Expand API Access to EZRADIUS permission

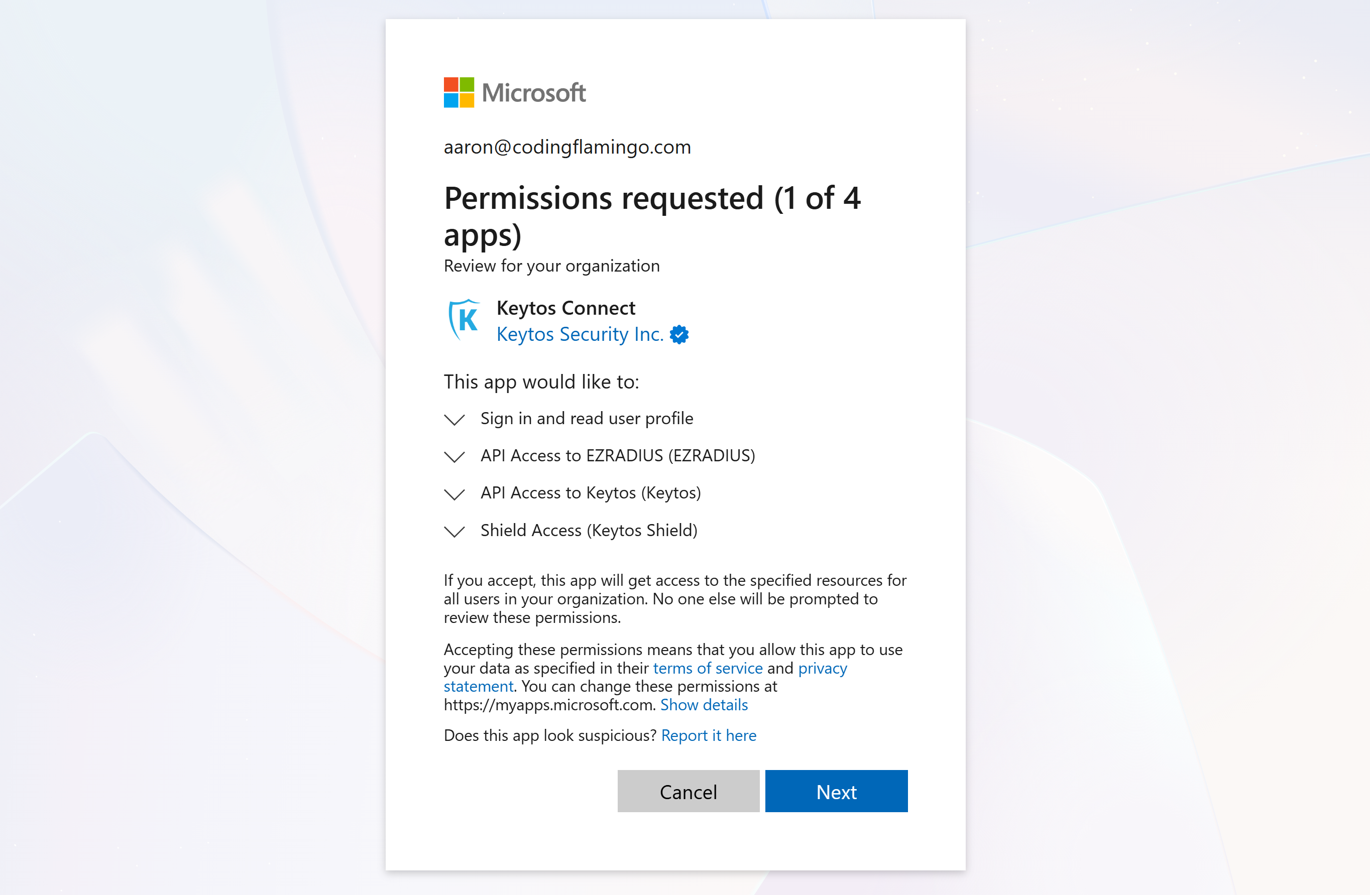(455, 457)
